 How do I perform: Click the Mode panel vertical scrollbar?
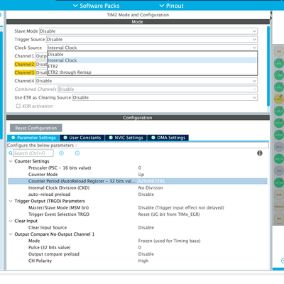pyautogui.click(x=268, y=66)
